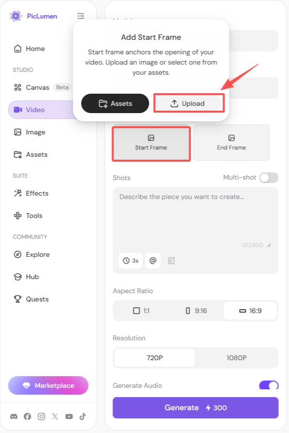Click the prompt enhance notes icon
289x433 pixels.
click(x=172, y=260)
